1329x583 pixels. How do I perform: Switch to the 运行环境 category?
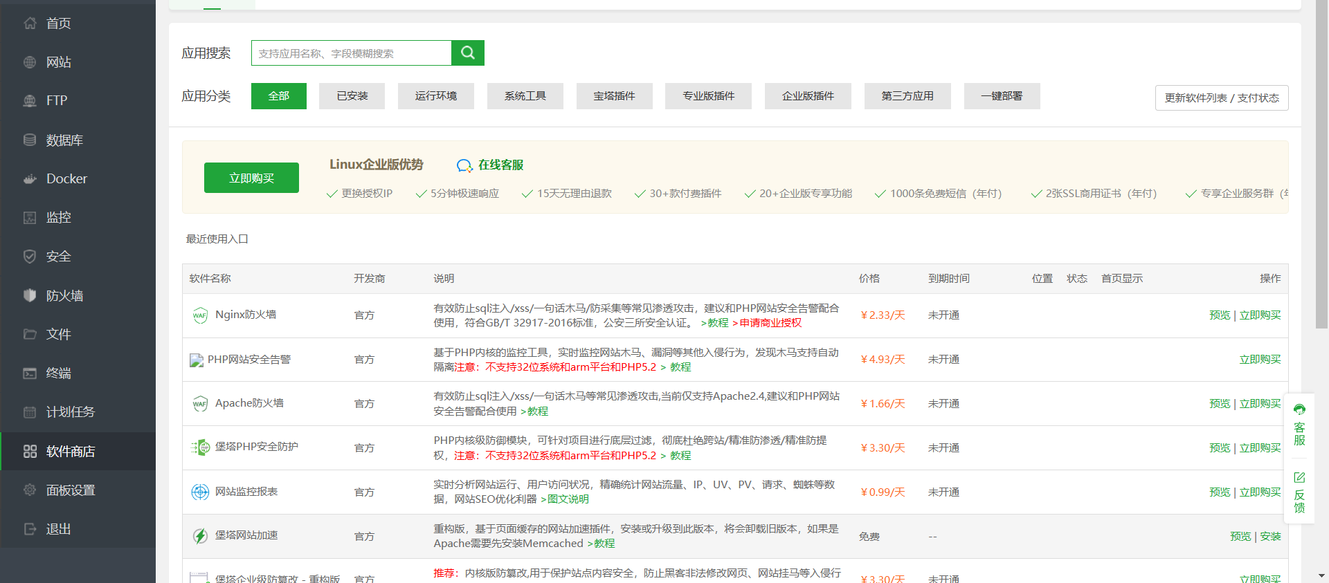436,96
